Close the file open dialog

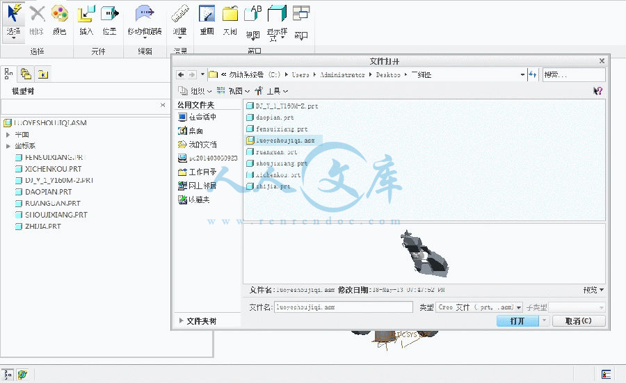(602, 61)
